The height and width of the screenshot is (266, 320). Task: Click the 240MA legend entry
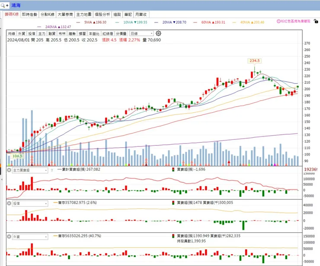[x=54, y=27]
